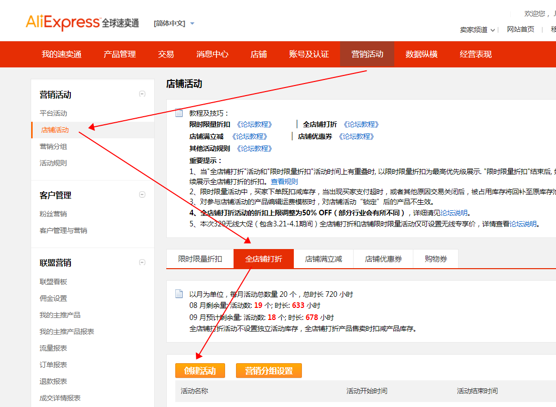Click the 活动结束时间 column header
The height and width of the screenshot is (407, 556).
(x=477, y=391)
